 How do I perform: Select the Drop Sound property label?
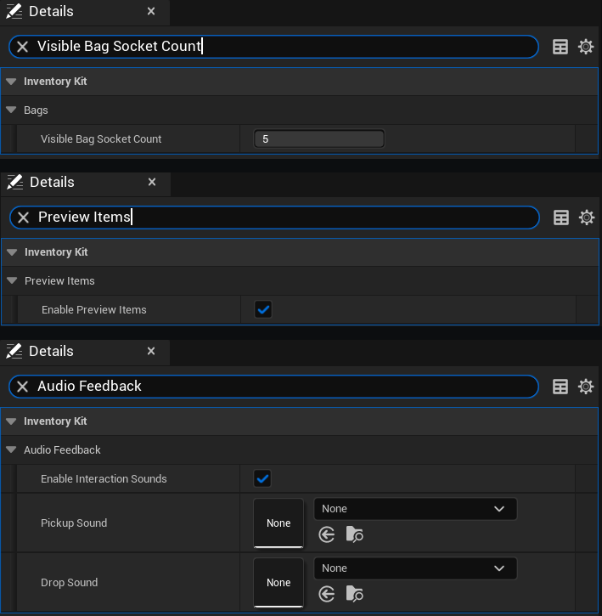click(69, 582)
